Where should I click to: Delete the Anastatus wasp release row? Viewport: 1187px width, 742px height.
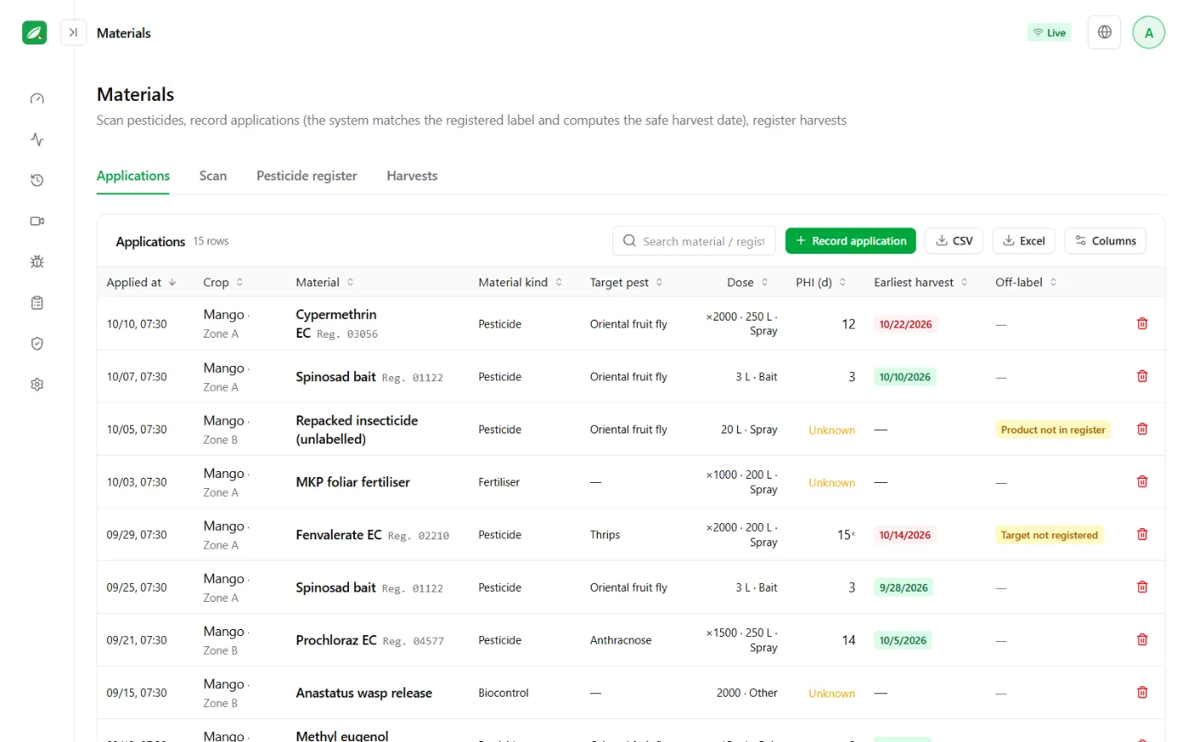(1142, 692)
